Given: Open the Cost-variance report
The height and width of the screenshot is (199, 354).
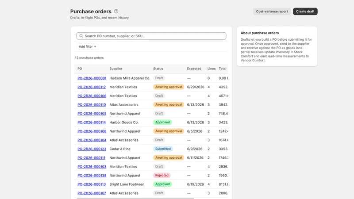Looking at the screenshot, I should click(x=272, y=11).
